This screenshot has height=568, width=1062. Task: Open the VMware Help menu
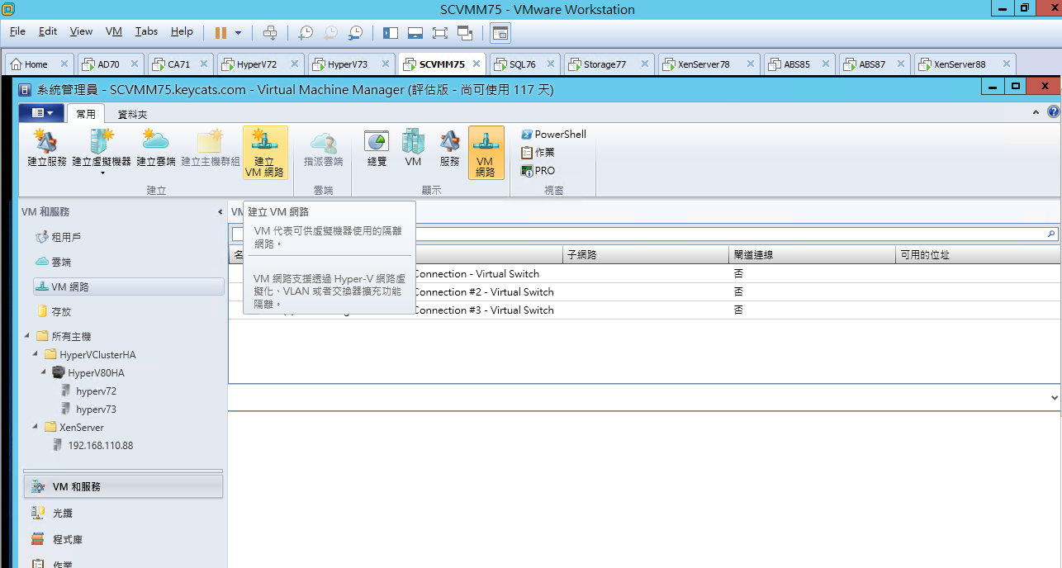click(182, 31)
